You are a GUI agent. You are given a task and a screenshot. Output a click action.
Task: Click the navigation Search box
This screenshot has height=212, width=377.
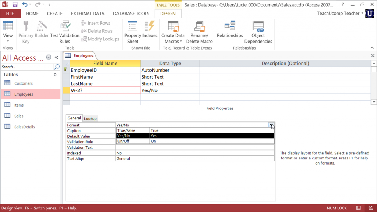point(27,67)
